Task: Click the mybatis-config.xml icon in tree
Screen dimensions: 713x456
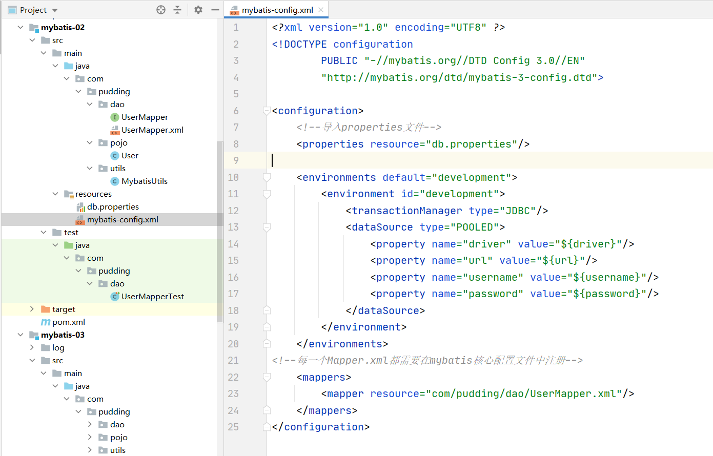Action: 80,220
